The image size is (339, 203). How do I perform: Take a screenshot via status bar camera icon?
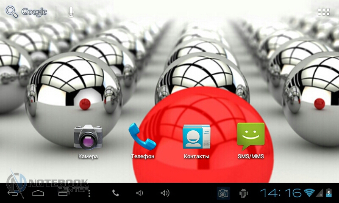pyautogui.click(x=223, y=193)
